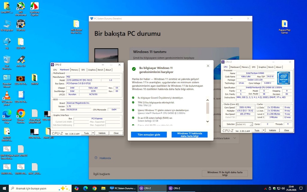Click 'Windows 11 hakkında daha fazla bilgi' button

189,135
